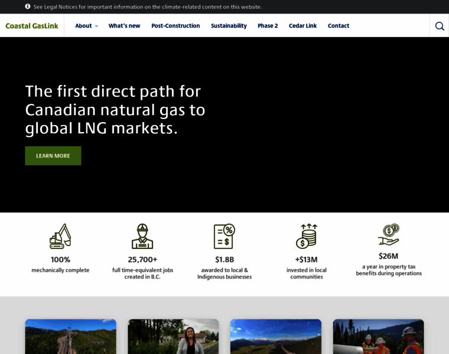Click the coin stack icon above +$13M

tap(307, 236)
